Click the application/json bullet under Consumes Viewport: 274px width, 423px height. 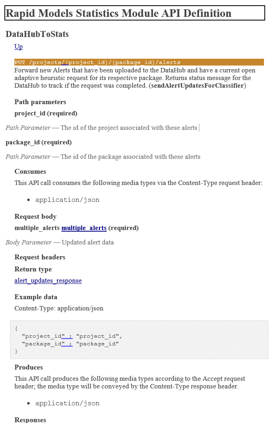(x=67, y=200)
